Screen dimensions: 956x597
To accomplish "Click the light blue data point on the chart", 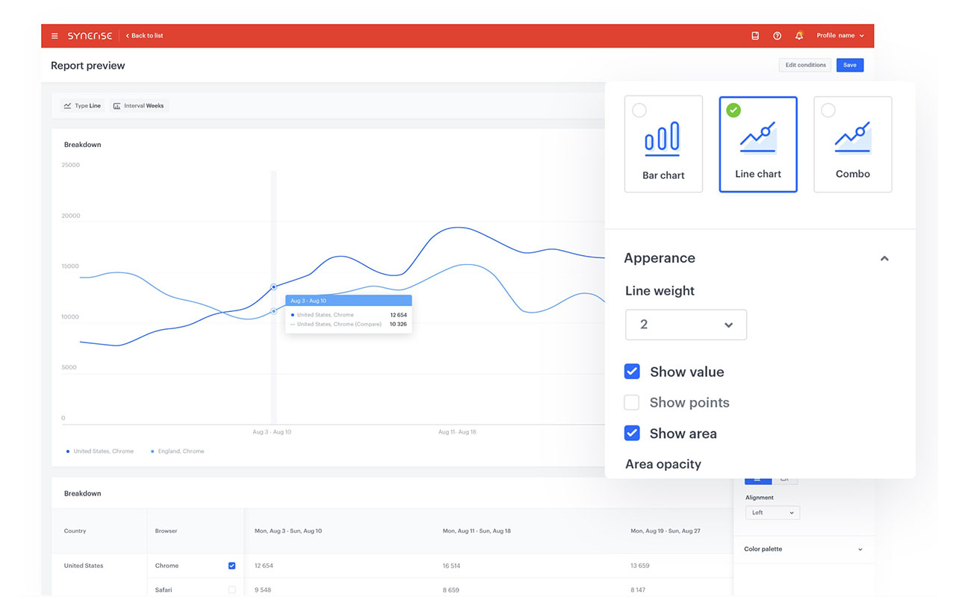I will point(273,311).
